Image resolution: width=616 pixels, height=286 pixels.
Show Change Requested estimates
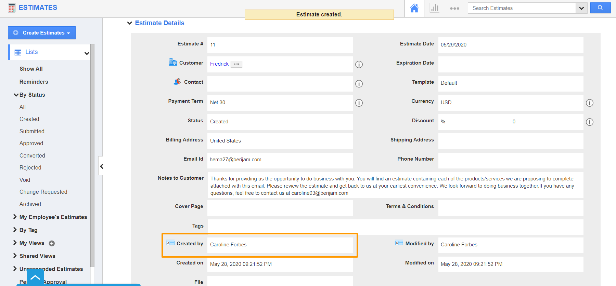pyautogui.click(x=43, y=192)
